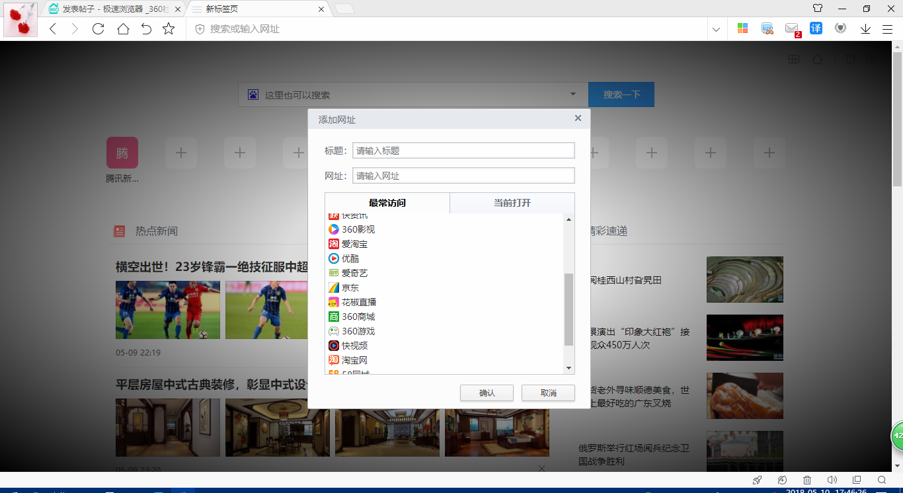Open a new tab with the tab button

click(344, 9)
